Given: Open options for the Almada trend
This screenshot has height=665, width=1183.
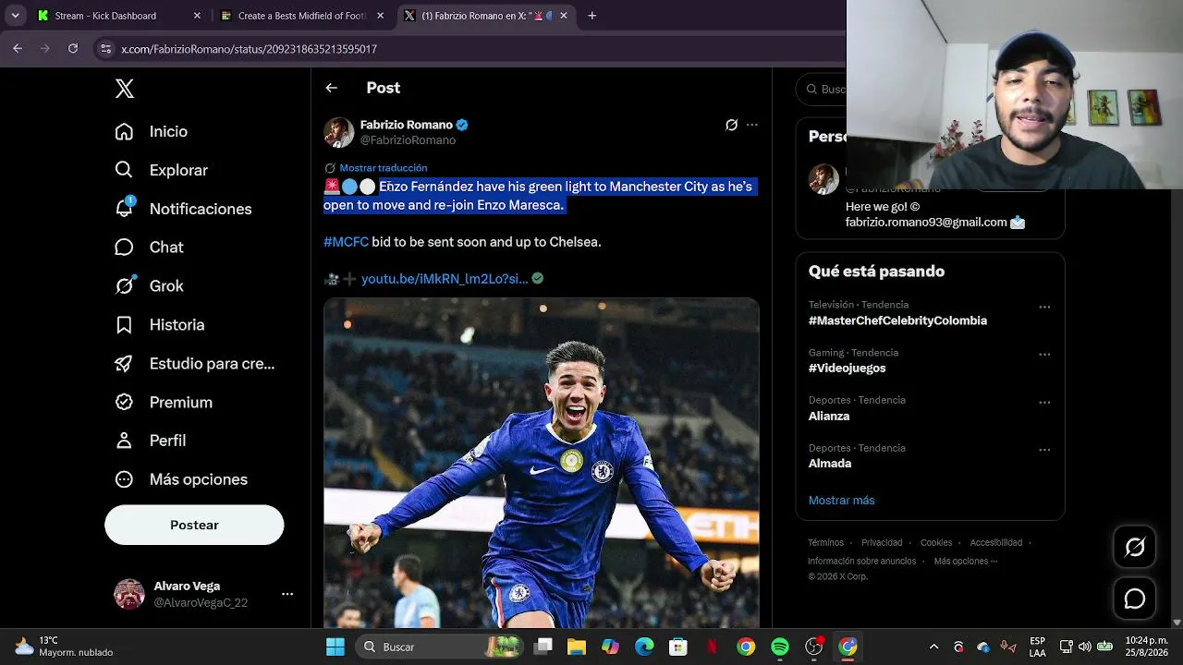Looking at the screenshot, I should (x=1044, y=451).
